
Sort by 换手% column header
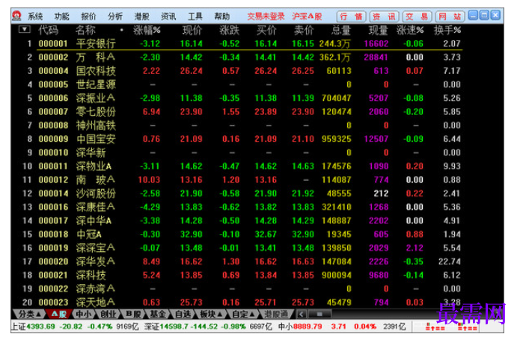447,30
